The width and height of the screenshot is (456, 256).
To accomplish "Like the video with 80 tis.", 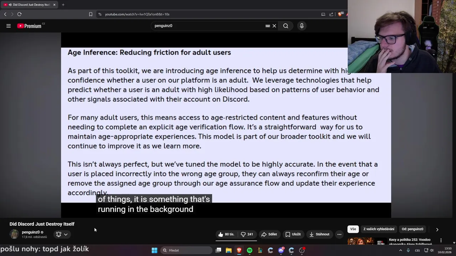I will (226, 234).
